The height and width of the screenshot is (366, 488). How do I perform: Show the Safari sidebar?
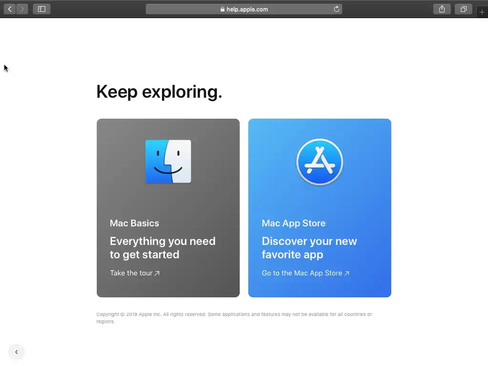click(x=42, y=9)
